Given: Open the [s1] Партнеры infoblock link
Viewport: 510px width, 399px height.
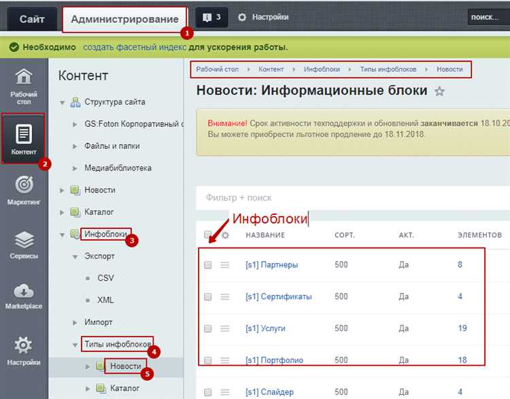Looking at the screenshot, I should click(271, 264).
